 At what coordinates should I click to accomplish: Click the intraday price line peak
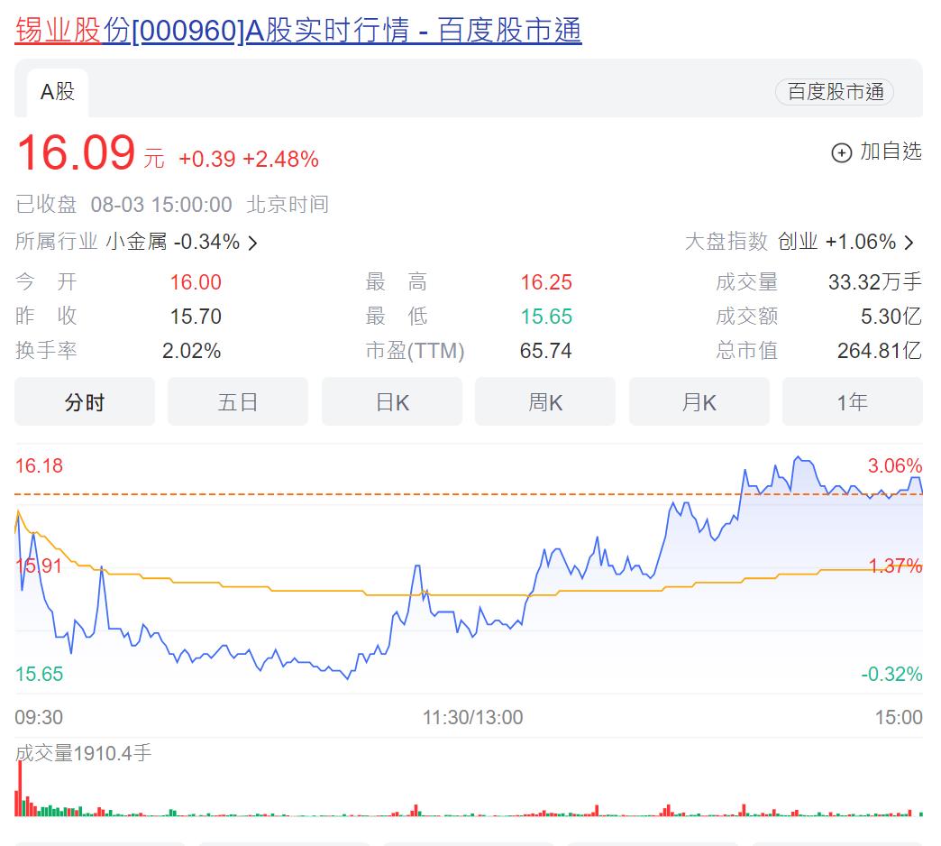(797, 458)
